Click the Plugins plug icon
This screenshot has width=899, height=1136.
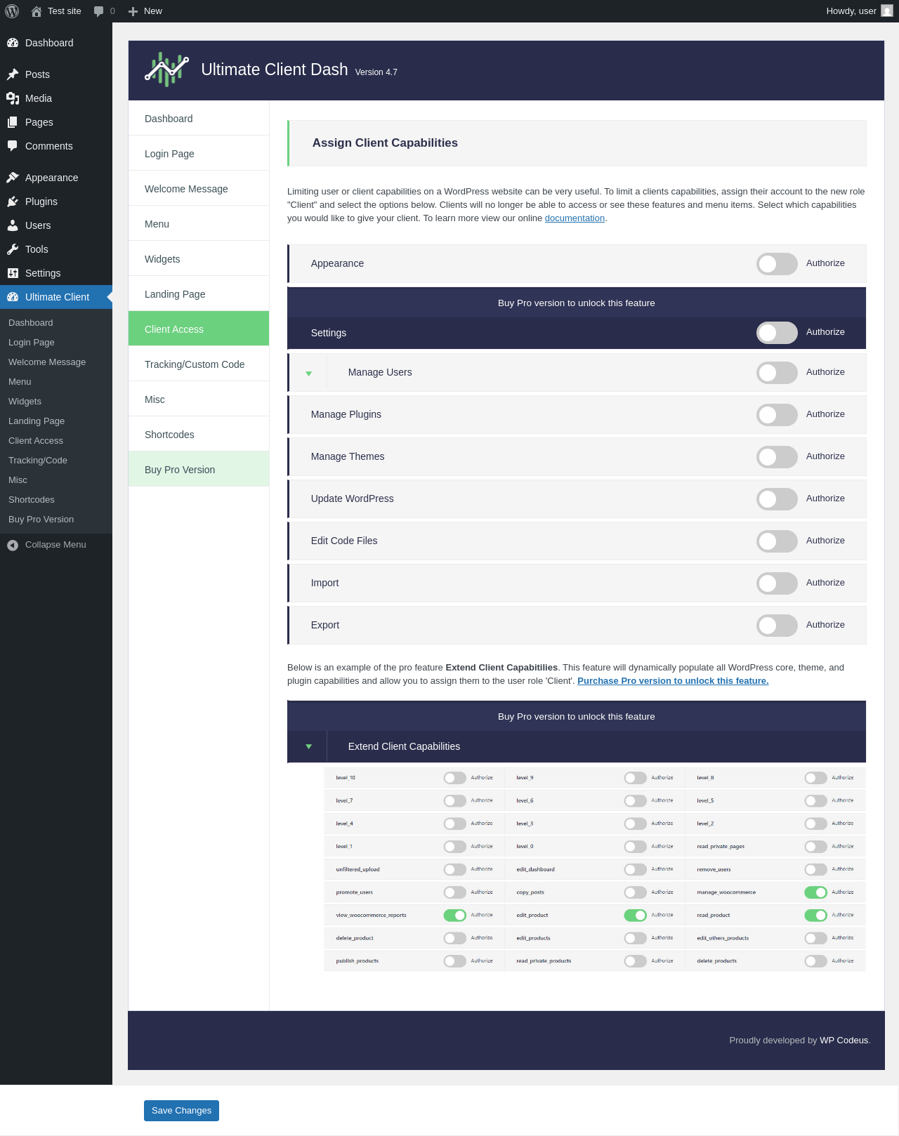pyautogui.click(x=13, y=202)
